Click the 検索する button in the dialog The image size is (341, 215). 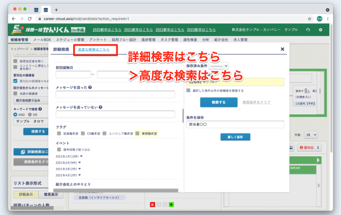click(219, 102)
